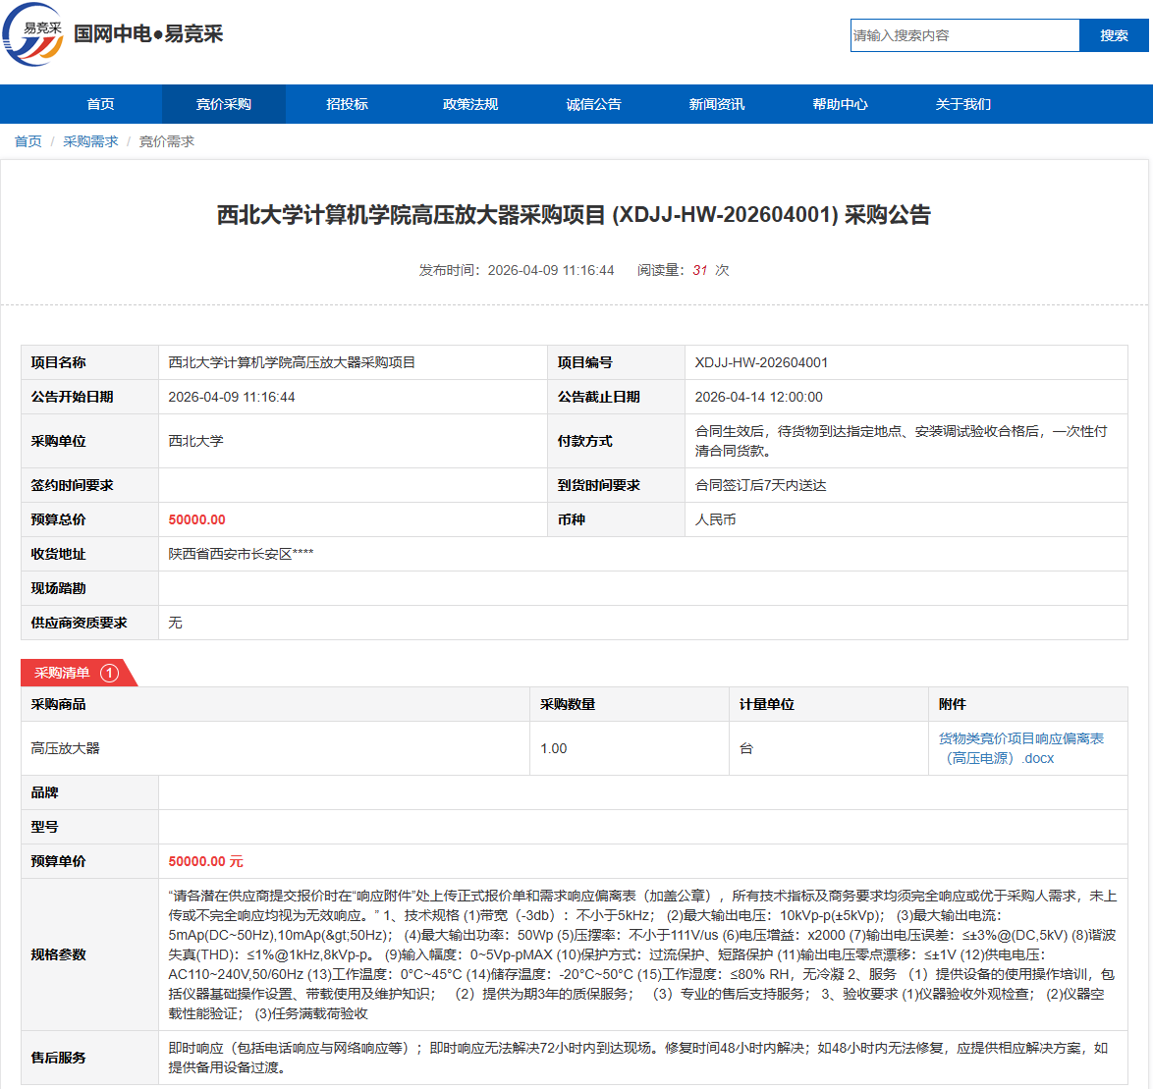Click the 国网中电●易竞采 site title
The height and width of the screenshot is (1089, 1153).
coord(148,34)
